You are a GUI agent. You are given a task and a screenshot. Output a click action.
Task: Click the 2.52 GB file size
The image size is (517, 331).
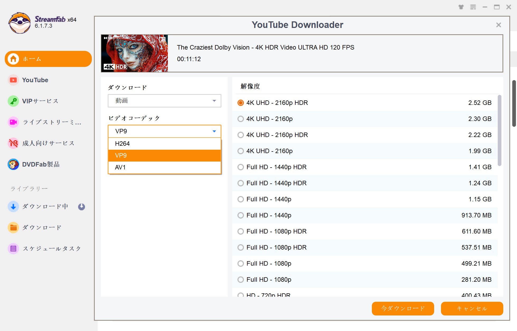tap(480, 103)
